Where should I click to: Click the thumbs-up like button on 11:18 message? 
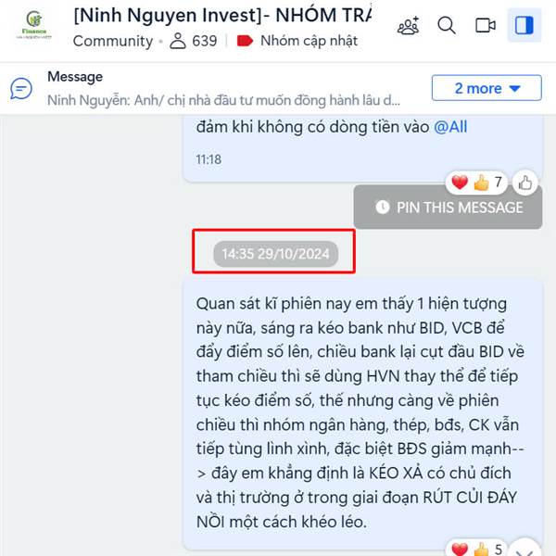point(524,183)
